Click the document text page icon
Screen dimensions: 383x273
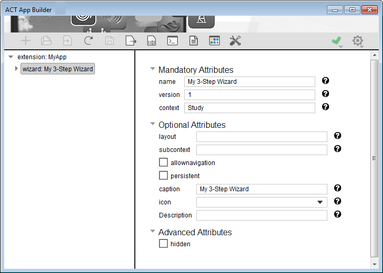(194, 41)
